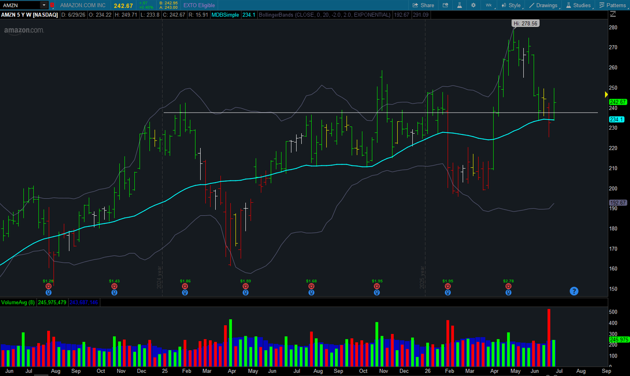
Task: Click the green 242.67 price axis bubble
Action: pos(618,102)
